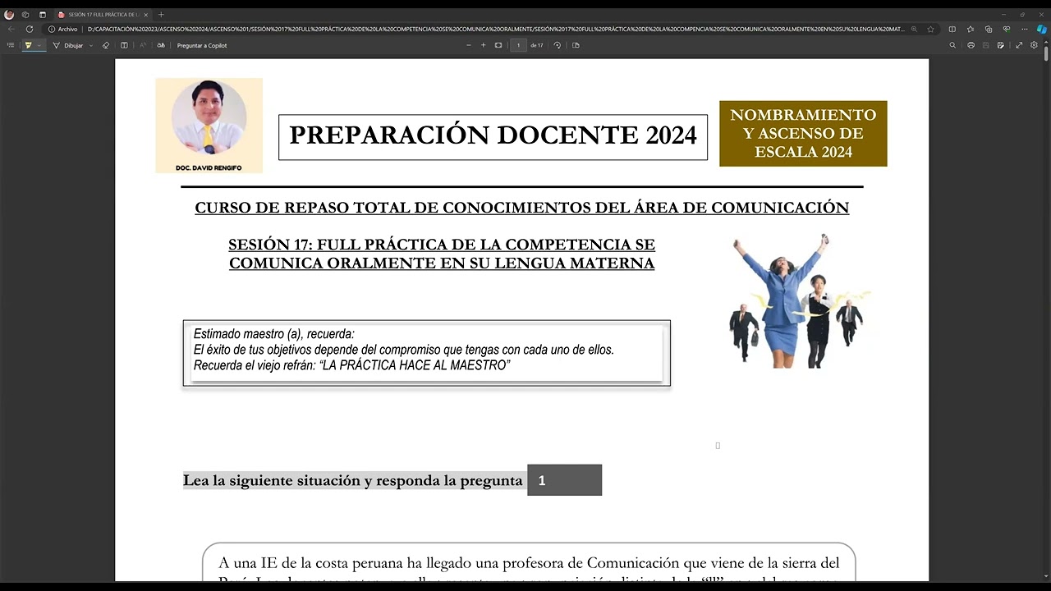
Task: Open a new browser tab
Action: pyautogui.click(x=161, y=15)
